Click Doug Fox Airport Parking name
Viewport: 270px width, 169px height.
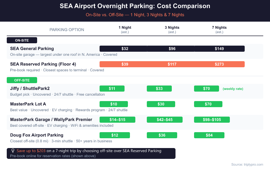point(36,135)
